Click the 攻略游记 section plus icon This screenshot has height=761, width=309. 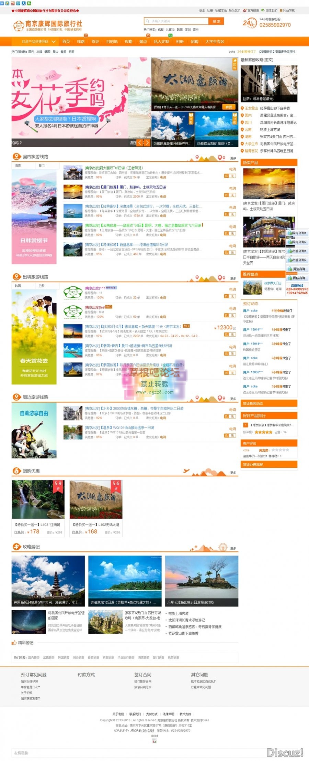point(16,546)
